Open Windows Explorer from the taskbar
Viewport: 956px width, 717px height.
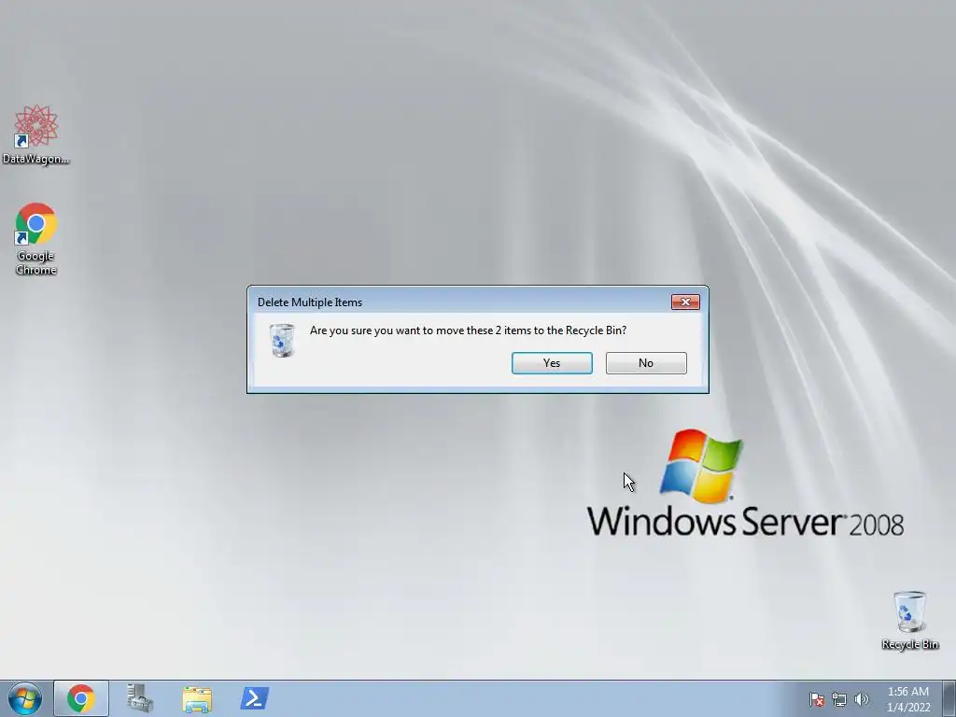pos(197,698)
